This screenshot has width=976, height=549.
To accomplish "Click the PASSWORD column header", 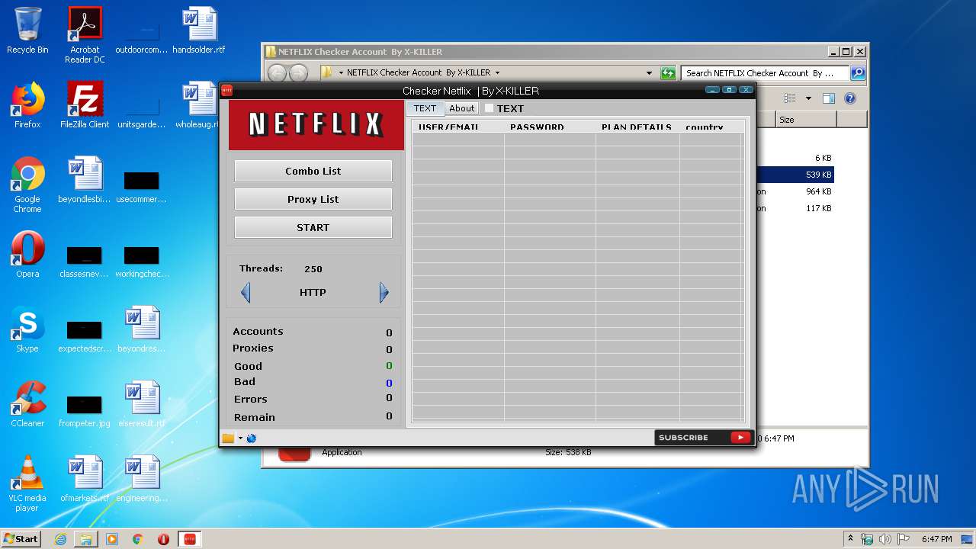I will click(550, 127).
